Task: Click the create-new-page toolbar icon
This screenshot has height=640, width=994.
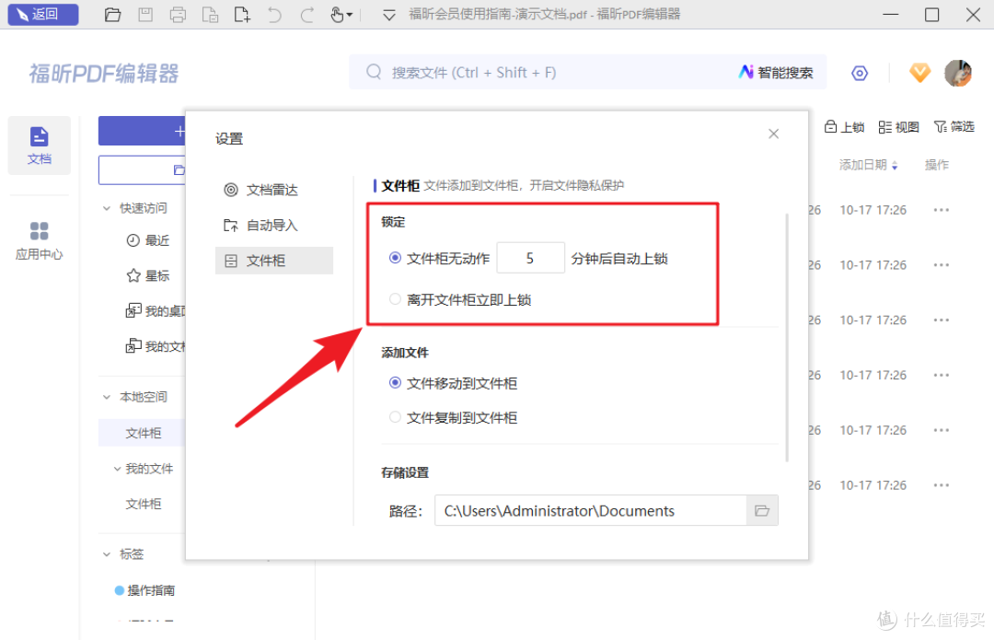Action: [241, 14]
